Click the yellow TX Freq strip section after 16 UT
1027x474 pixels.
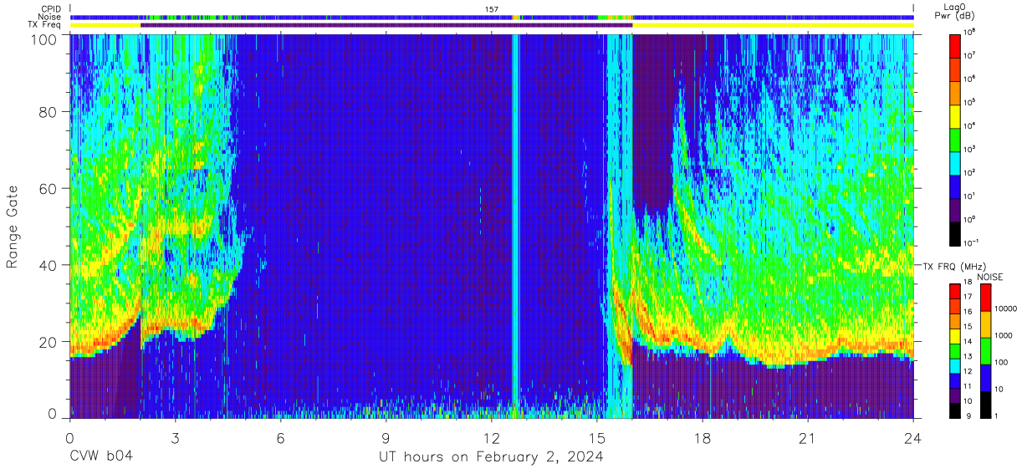tap(774, 25)
